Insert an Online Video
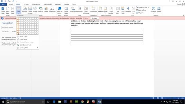The image size is (185, 104). 66,10
